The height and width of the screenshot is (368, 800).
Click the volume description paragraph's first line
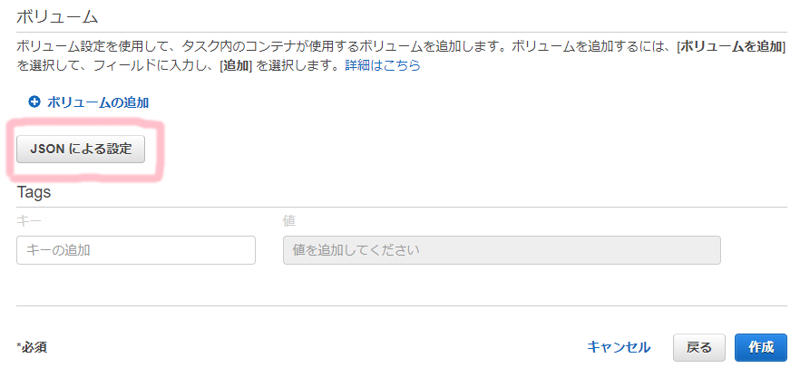(401, 47)
